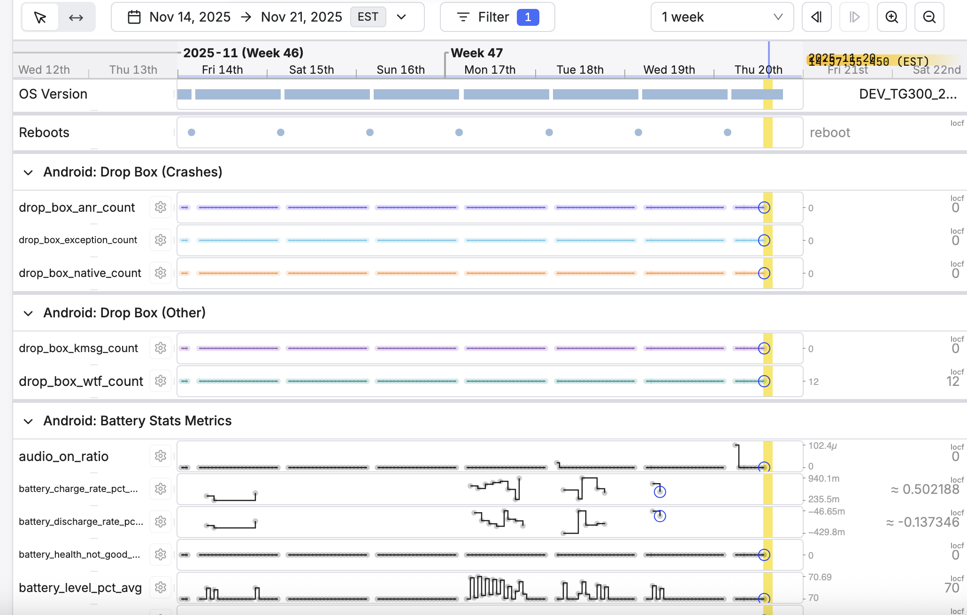This screenshot has height=615, width=967.
Task: Open settings gear for drop_box_native_count
Action: click(x=161, y=273)
